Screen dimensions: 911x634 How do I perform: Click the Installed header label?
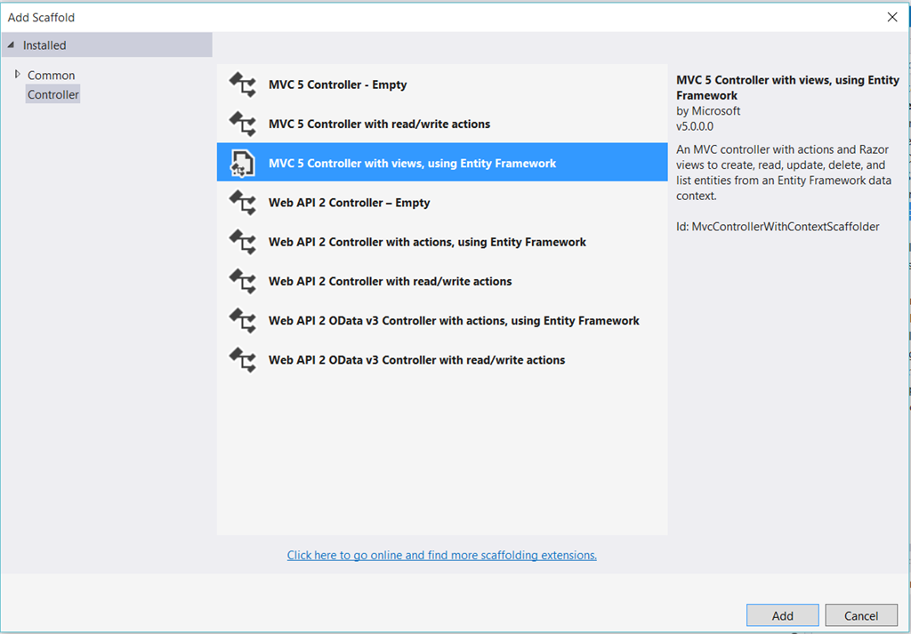tap(44, 45)
